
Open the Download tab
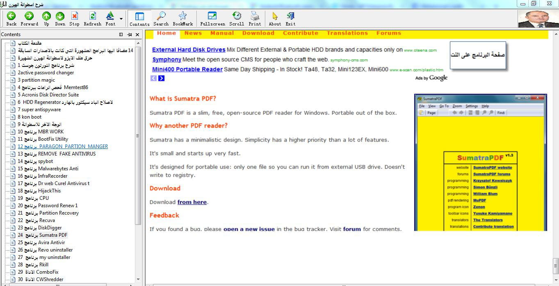(x=258, y=33)
